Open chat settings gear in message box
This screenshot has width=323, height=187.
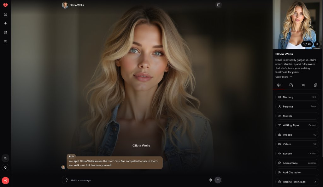click(210, 180)
